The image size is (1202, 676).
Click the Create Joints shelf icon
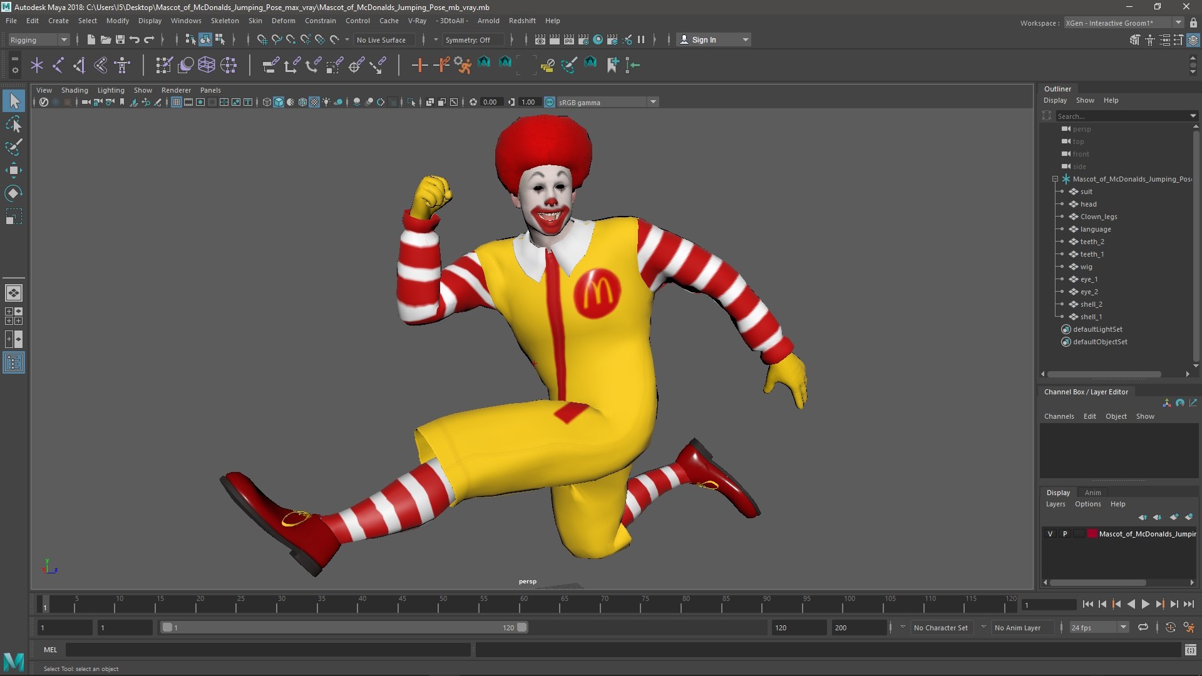click(x=58, y=64)
